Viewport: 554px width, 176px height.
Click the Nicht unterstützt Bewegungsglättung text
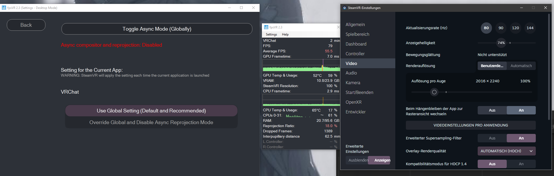(x=492, y=55)
